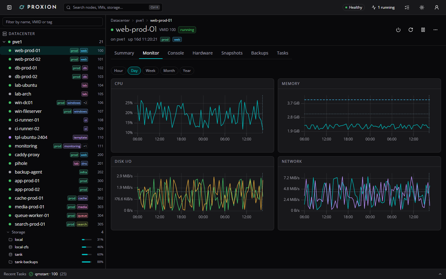Expand the +2 tags on win-dc01

(x=85, y=103)
